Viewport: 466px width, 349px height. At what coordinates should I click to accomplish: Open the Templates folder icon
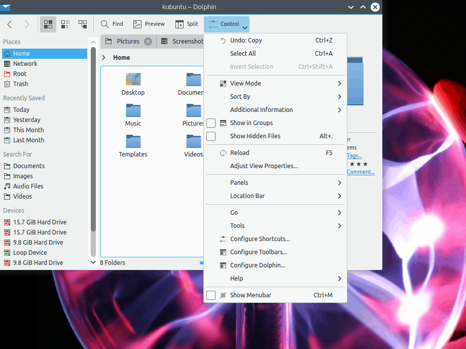(133, 141)
